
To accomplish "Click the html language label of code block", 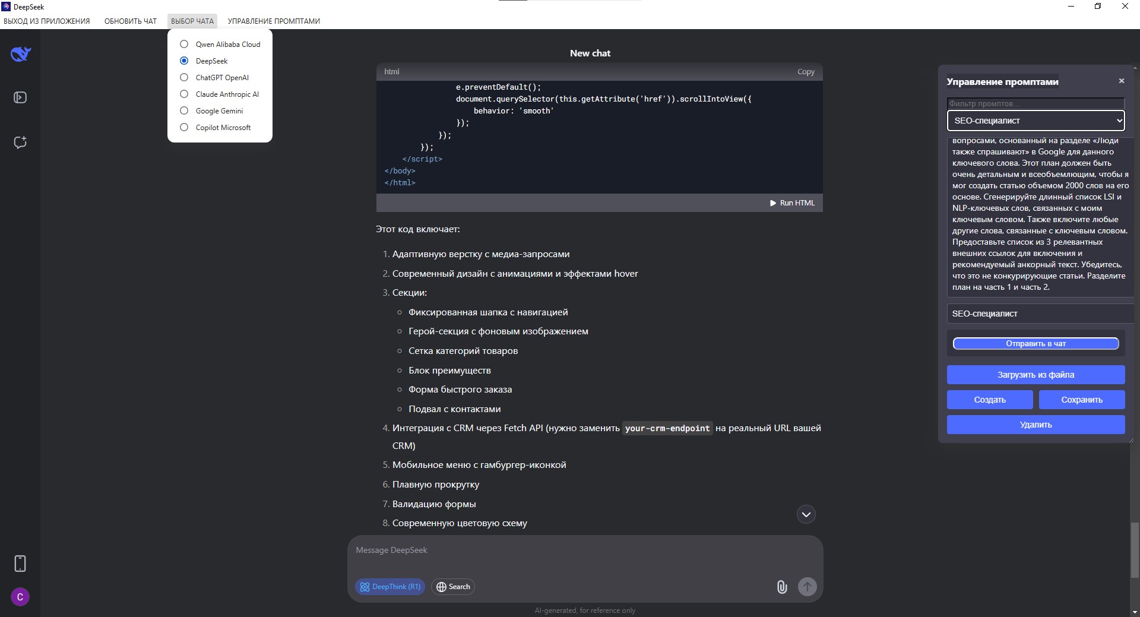I will [x=392, y=72].
